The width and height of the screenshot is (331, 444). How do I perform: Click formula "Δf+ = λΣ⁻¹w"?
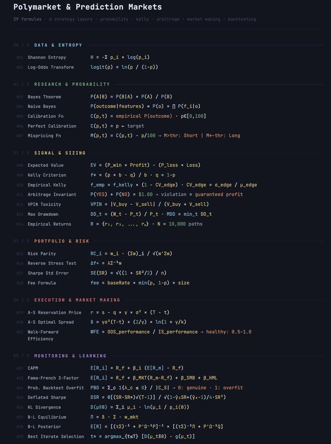107,263
